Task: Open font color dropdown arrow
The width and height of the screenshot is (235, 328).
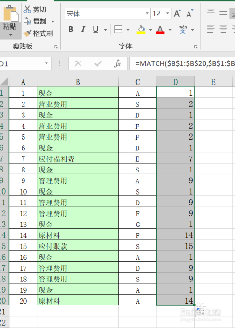Action: click(x=170, y=30)
